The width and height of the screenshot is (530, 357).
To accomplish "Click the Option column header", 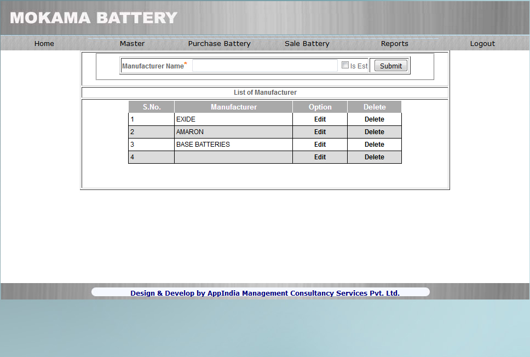I will click(320, 107).
